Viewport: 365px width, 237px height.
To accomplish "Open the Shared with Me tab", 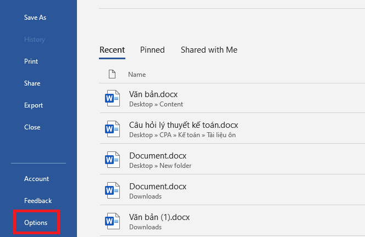I will tap(209, 50).
